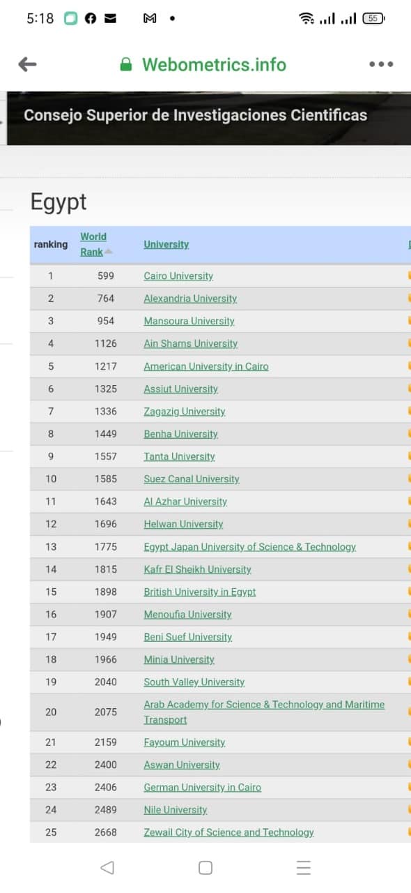Viewport: 411px width, 893px height.
Task: Sort table by World Rank header
Action: pyautogui.click(x=93, y=244)
